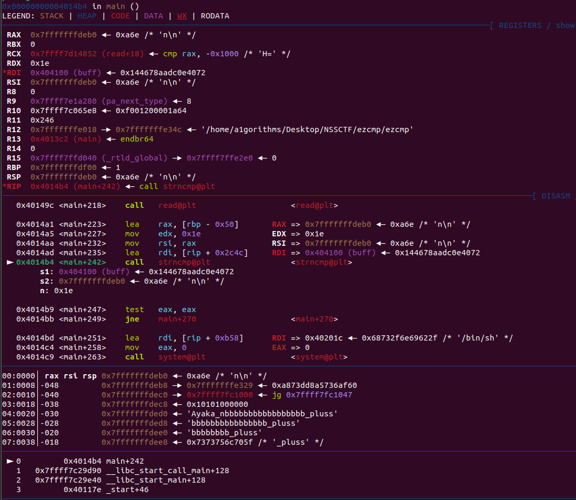Screen dimensions: 576x500
Task: Click the frame 0 arrow in backtrace
Action: coord(9,461)
